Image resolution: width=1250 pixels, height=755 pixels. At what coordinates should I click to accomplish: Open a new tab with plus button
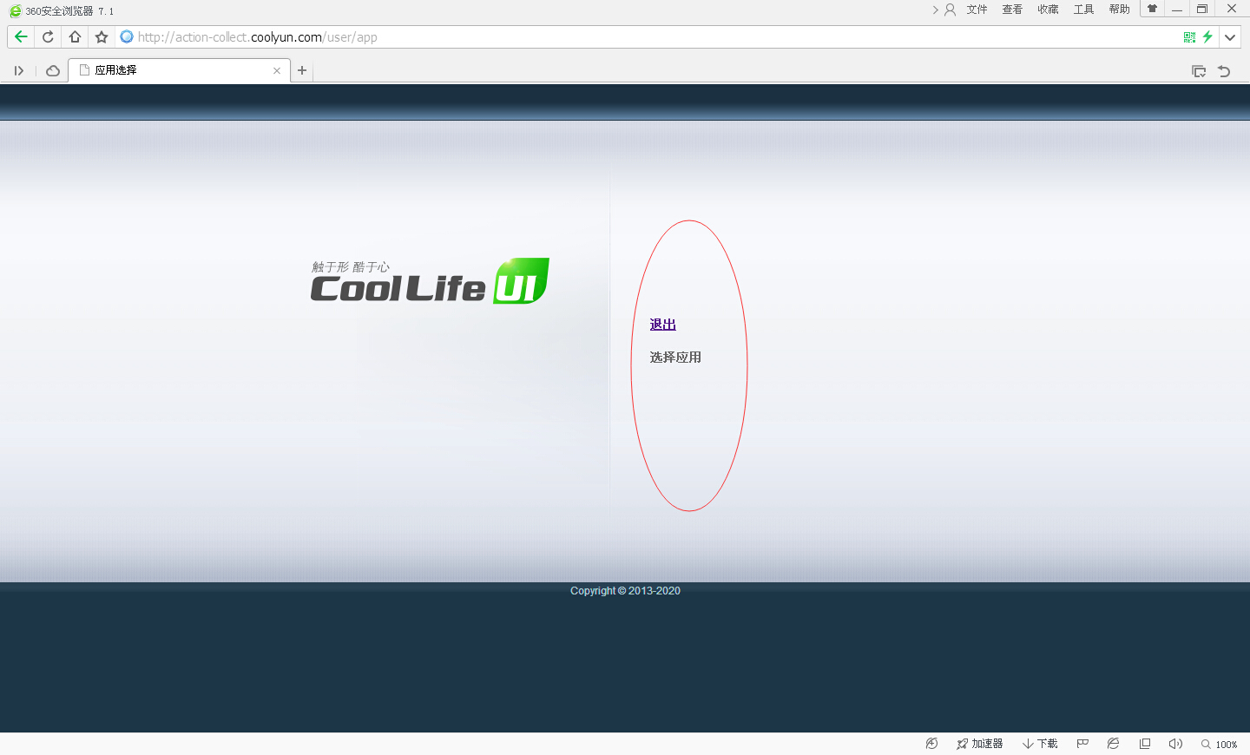(302, 70)
